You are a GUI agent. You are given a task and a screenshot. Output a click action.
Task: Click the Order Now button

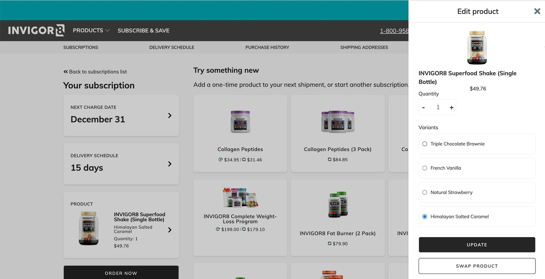(121, 273)
